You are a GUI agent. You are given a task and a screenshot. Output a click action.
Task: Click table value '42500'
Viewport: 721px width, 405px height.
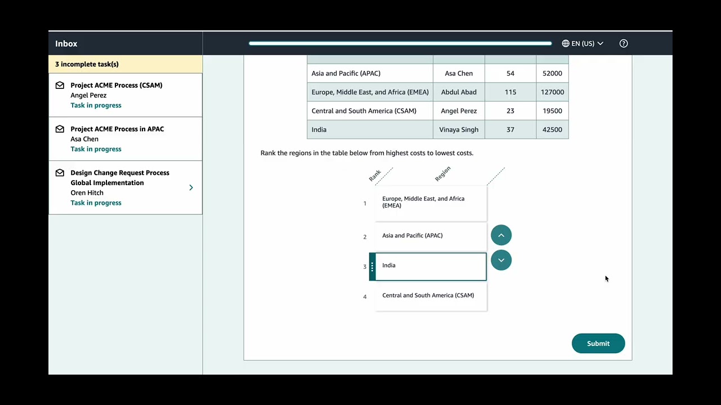(x=552, y=129)
